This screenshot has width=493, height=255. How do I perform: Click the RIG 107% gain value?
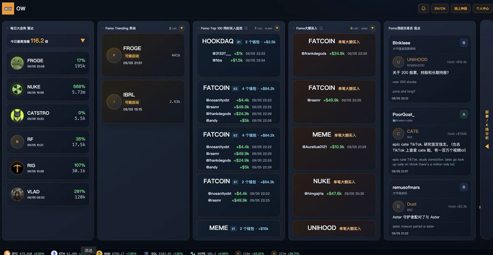click(x=80, y=165)
